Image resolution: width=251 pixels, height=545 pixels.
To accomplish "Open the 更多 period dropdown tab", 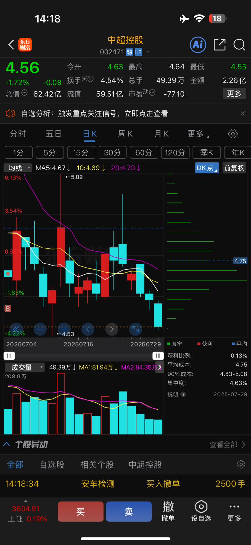I will coord(198,134).
